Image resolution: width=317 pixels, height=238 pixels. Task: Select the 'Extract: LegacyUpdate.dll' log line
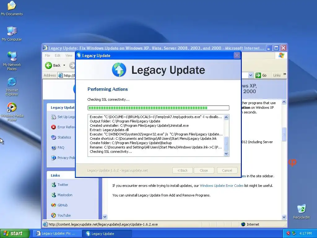click(109, 130)
